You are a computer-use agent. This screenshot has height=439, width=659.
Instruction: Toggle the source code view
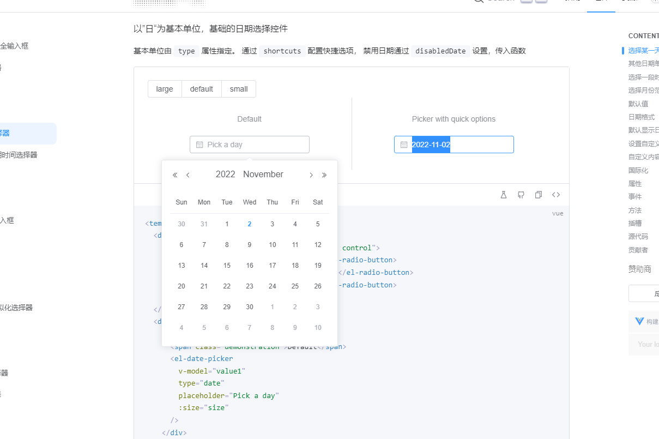pos(555,194)
